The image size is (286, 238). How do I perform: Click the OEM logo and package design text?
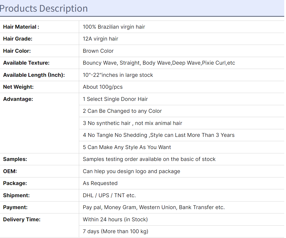[132, 171]
